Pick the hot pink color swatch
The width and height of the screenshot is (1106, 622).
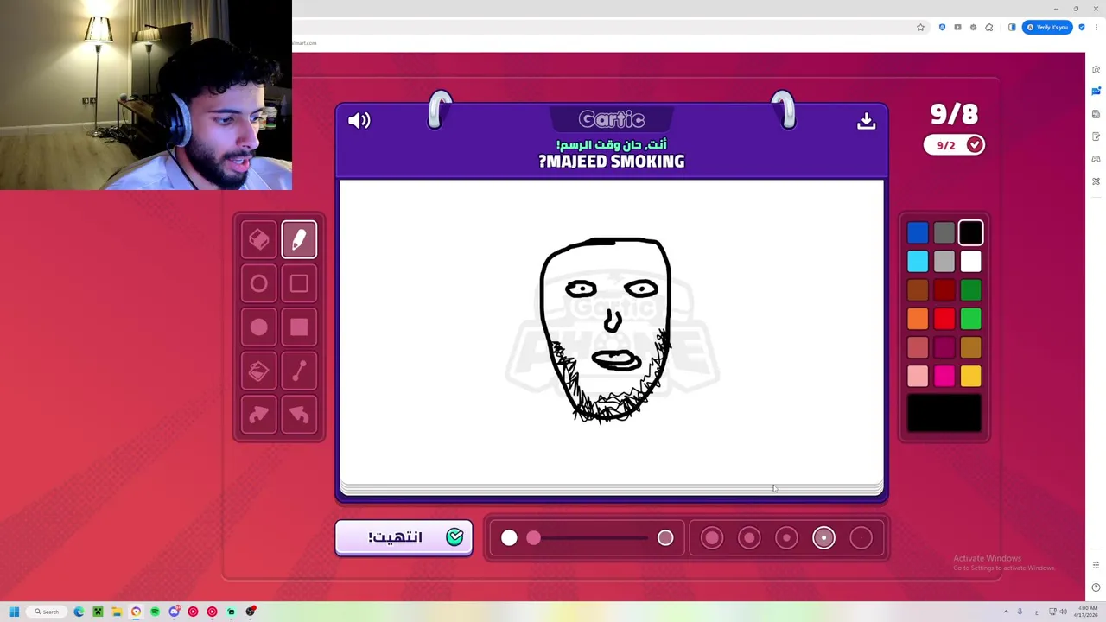pyautogui.click(x=944, y=376)
